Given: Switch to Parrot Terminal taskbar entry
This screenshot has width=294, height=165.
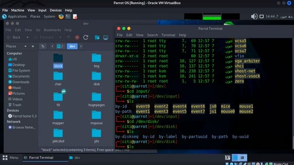Looking at the screenshot, I should click(45, 158).
